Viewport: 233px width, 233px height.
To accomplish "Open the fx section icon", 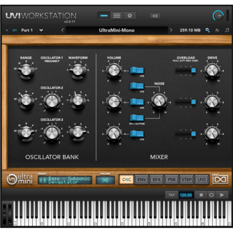I will tap(217, 30).
